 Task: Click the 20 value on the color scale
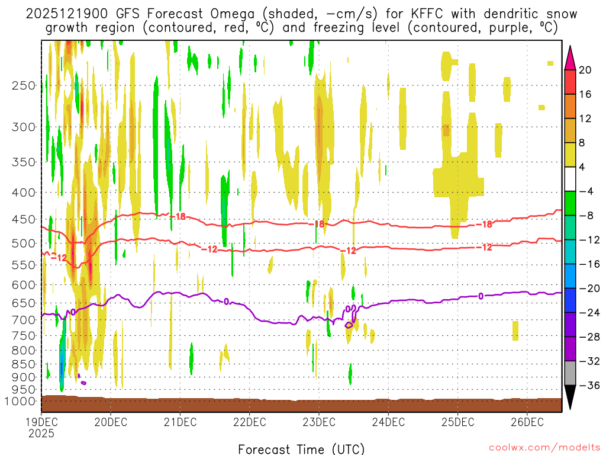(585, 70)
